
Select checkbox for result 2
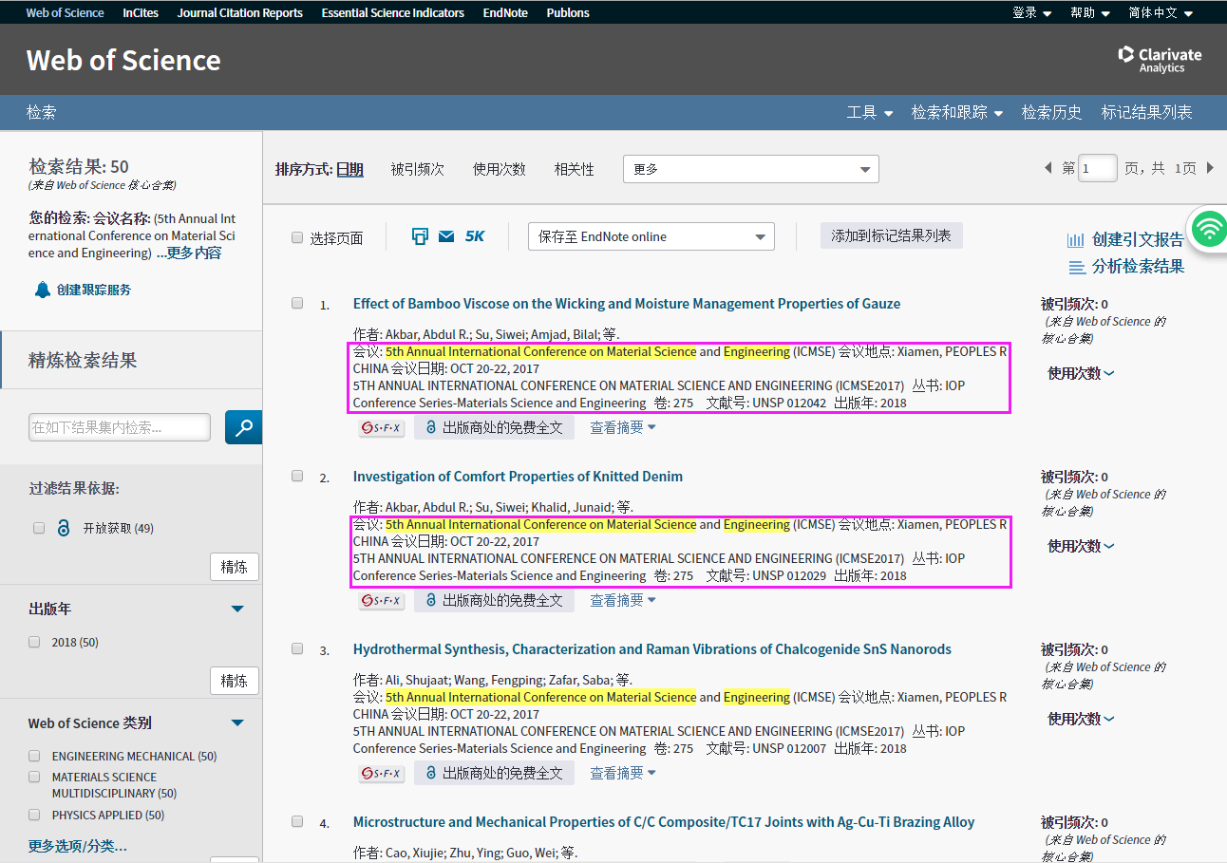pos(297,476)
